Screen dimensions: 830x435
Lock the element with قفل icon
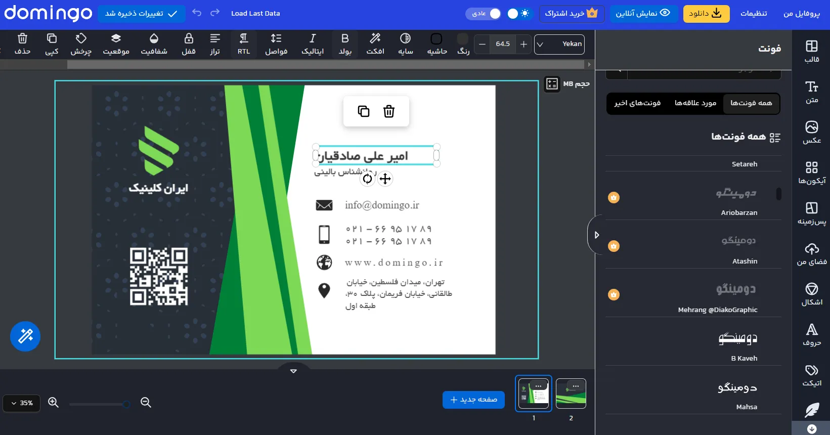(x=189, y=44)
